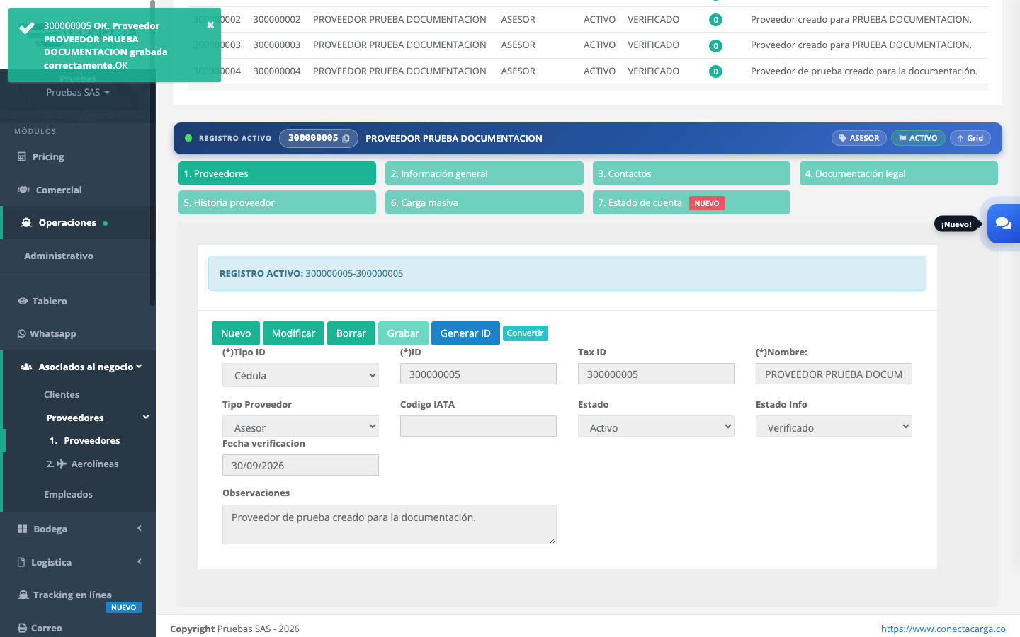
Task: Follow the conectacarga.co footer link
Action: click(943, 629)
